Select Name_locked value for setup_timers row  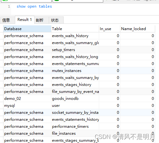pos(137,50)
